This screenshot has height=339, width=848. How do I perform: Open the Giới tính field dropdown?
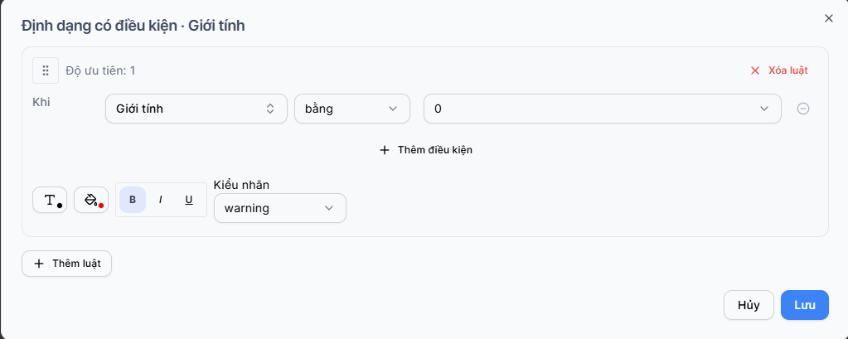point(196,109)
